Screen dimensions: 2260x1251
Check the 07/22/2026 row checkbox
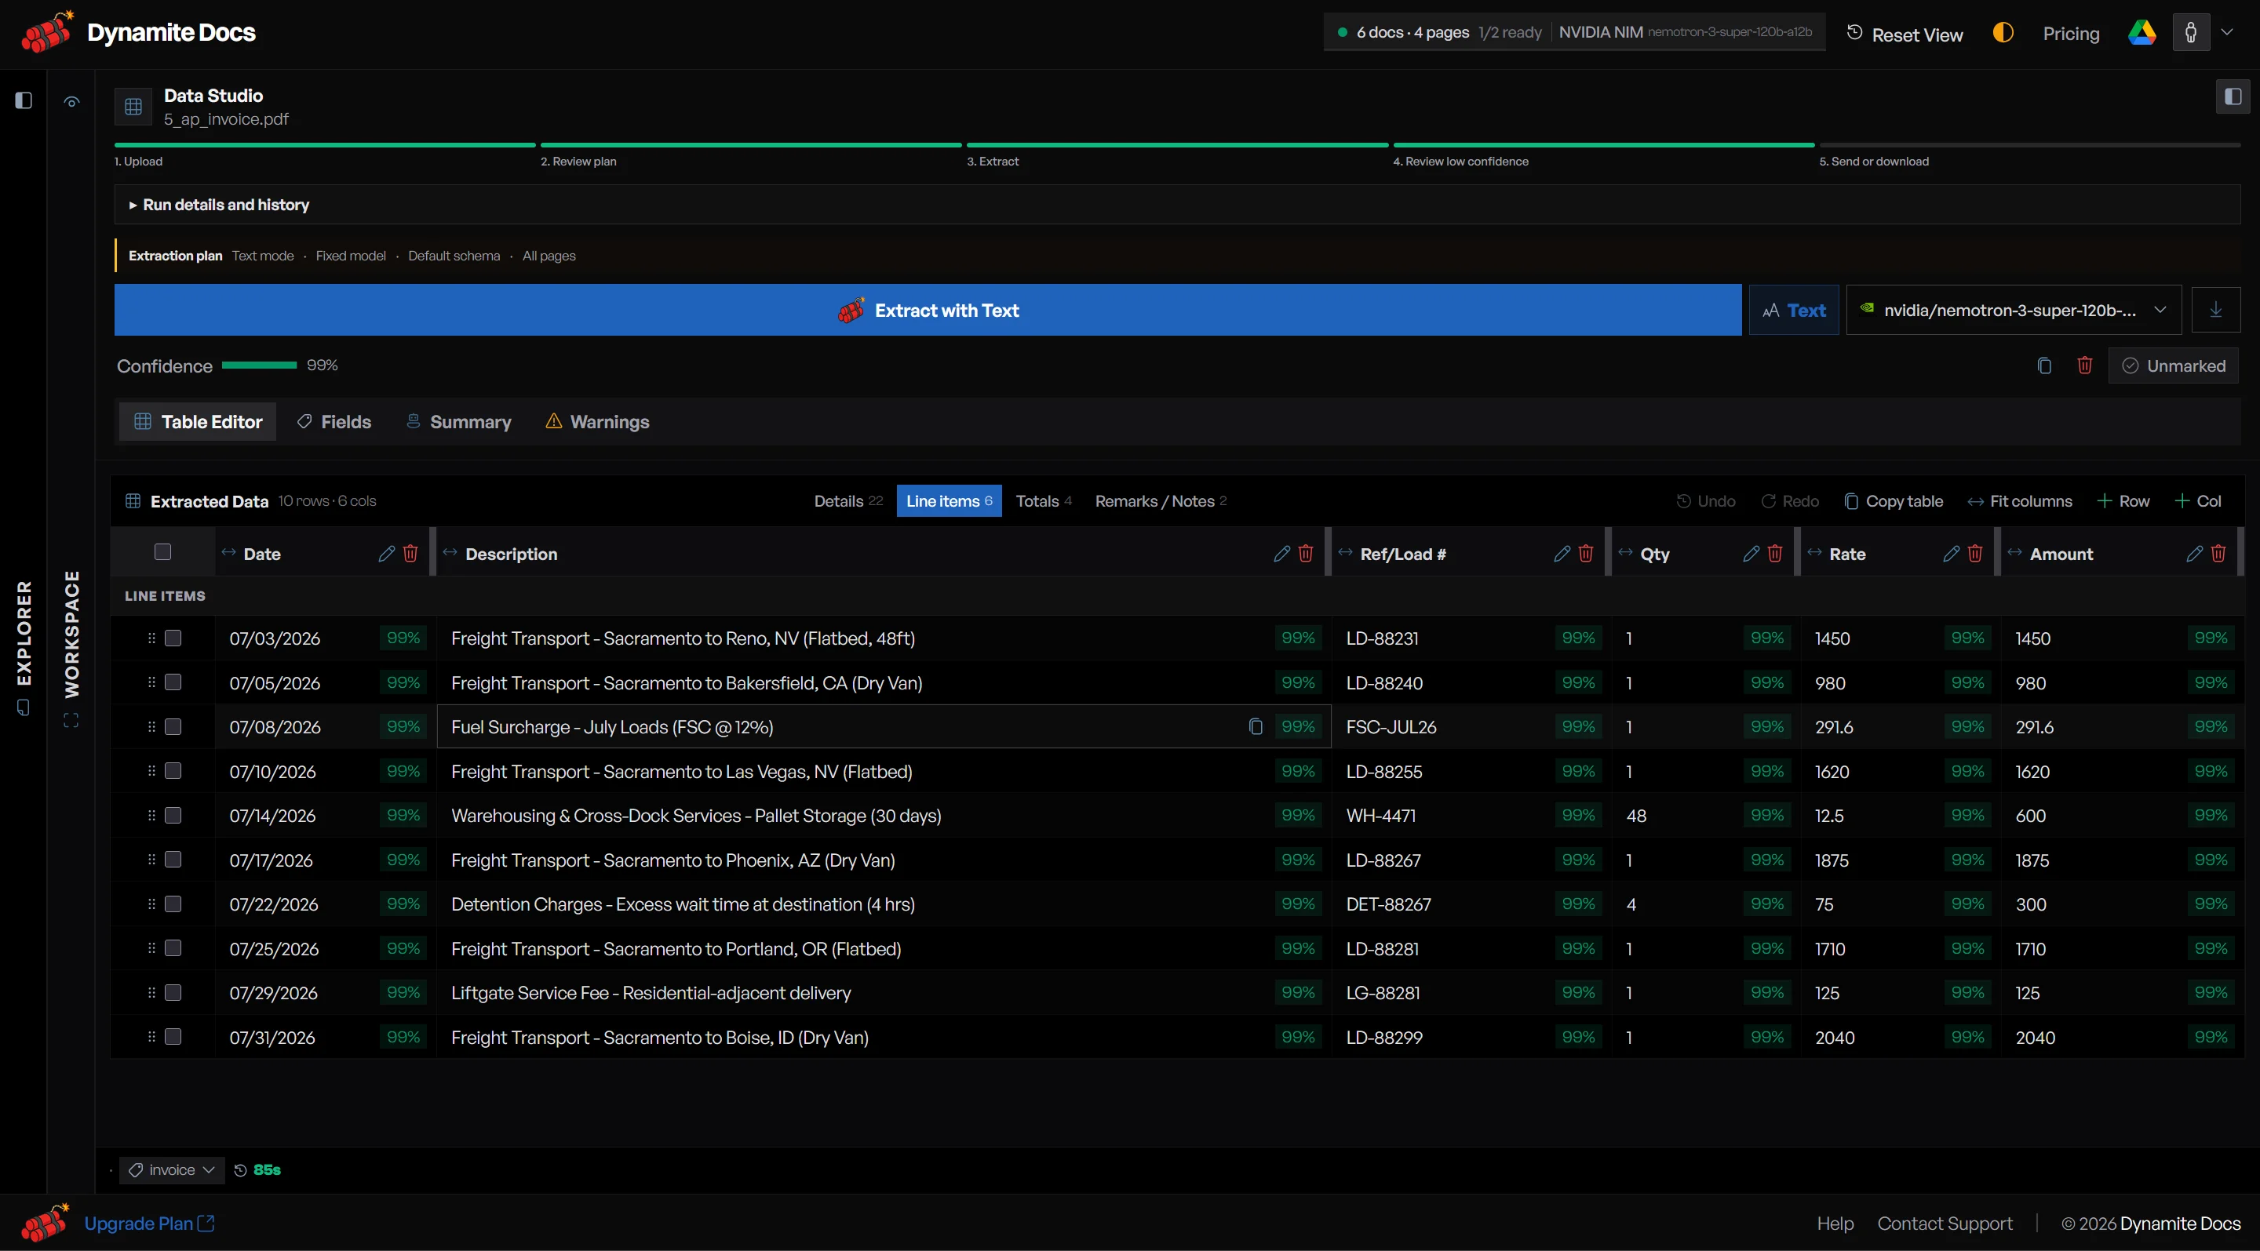(x=173, y=904)
